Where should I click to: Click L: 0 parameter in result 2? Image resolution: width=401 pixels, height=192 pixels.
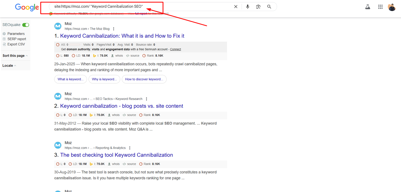tap(61, 115)
